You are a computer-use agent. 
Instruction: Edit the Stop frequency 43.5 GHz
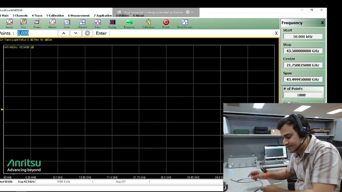(x=303, y=51)
